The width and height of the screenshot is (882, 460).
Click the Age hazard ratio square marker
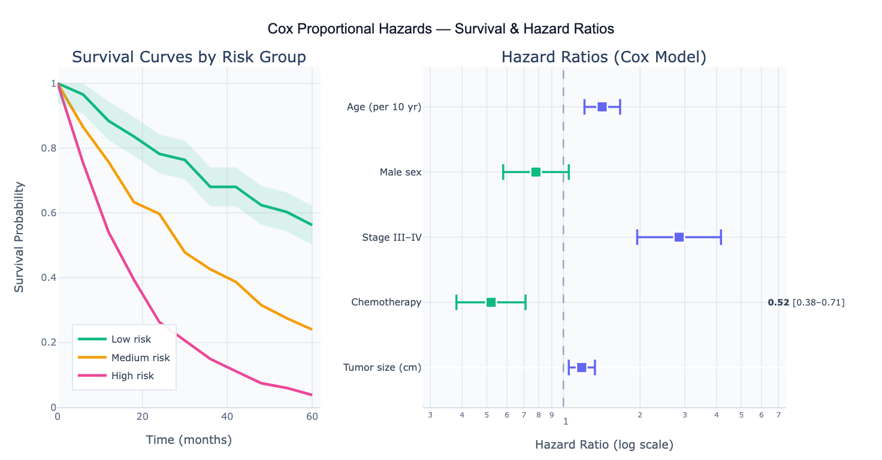click(602, 107)
